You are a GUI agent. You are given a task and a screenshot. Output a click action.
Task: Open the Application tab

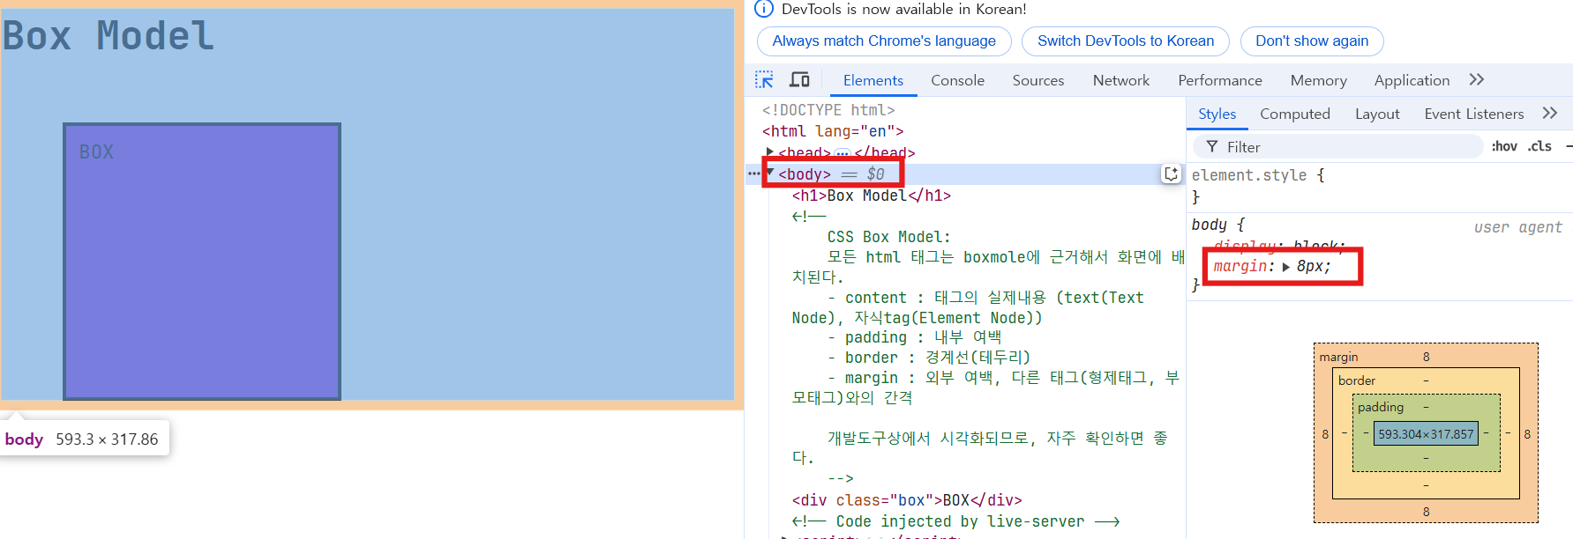click(1412, 80)
